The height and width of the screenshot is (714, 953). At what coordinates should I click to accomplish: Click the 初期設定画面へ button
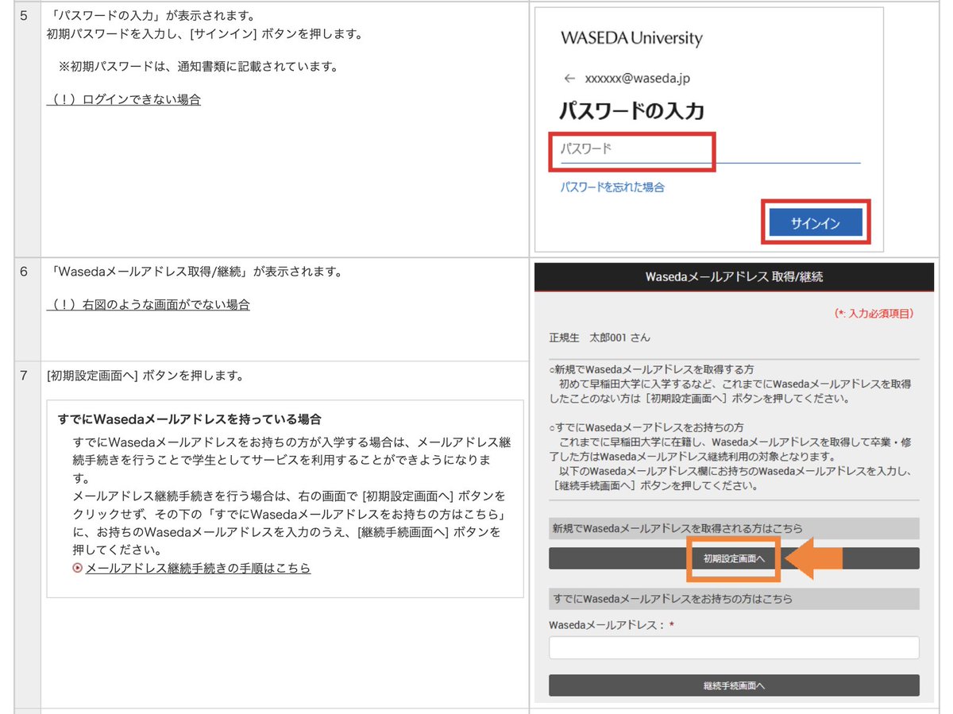point(734,558)
